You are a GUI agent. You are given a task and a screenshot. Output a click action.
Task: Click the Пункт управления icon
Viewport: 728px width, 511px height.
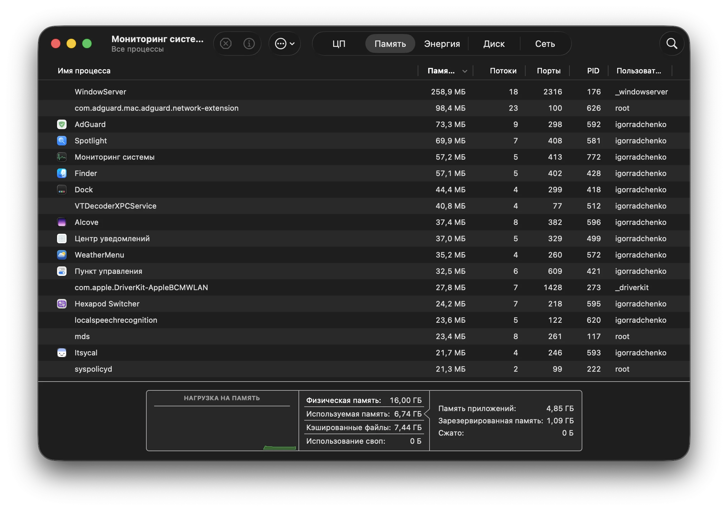(62, 271)
